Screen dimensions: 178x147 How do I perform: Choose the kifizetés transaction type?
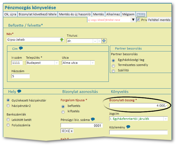tap(63, 112)
